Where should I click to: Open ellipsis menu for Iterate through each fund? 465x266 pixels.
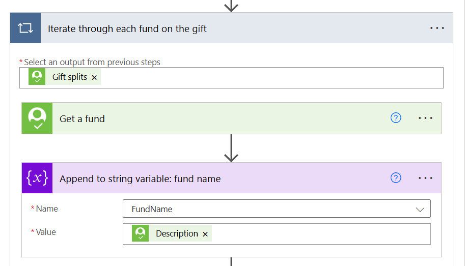(x=437, y=28)
